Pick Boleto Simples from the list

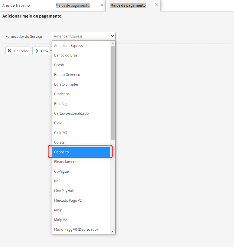coord(81,84)
